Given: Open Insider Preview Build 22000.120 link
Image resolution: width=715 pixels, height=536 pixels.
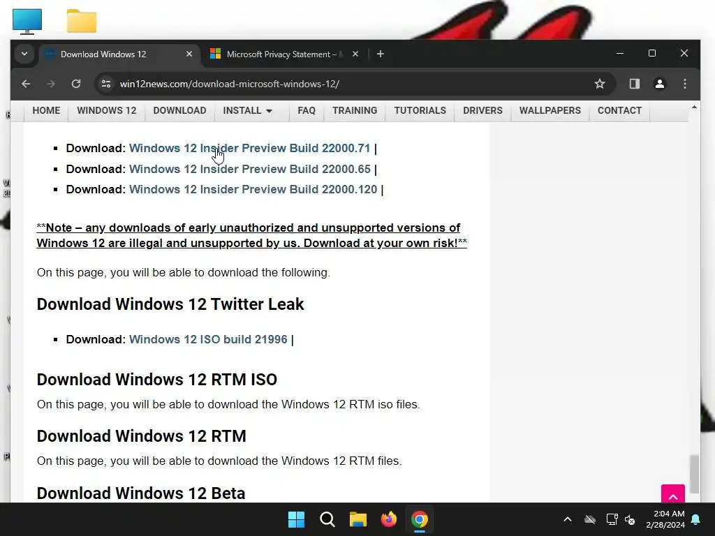Looking at the screenshot, I should 253,189.
